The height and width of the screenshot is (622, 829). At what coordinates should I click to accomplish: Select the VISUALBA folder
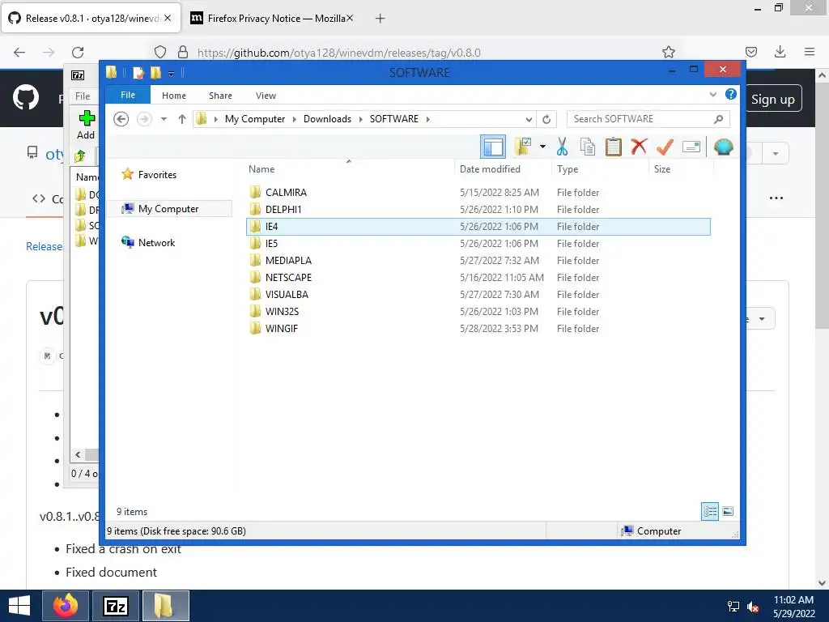tap(478, 294)
